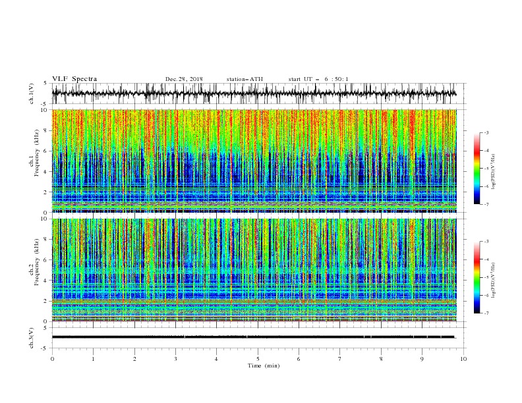
Task: Click the 'Time (min)' axis title
Action: [x=264, y=365]
